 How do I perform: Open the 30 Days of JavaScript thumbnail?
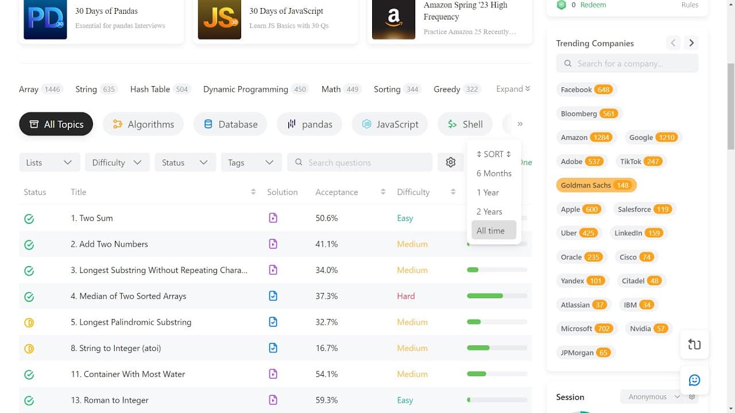[219, 19]
